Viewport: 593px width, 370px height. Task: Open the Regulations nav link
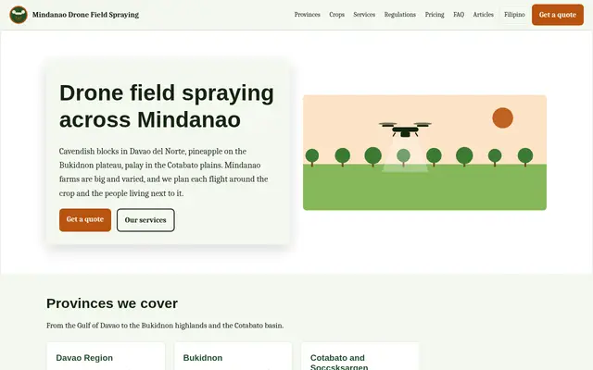tap(399, 15)
